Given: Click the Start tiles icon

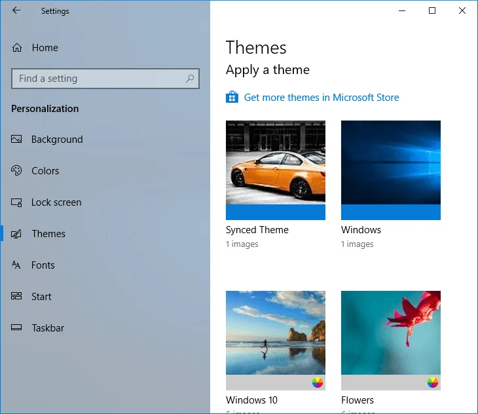Looking at the screenshot, I should 16,295.
